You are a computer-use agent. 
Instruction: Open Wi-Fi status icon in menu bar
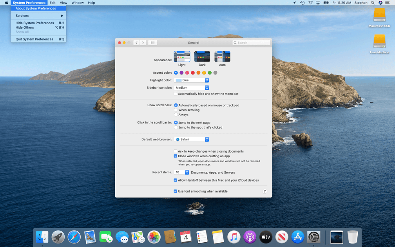pos(311,3)
